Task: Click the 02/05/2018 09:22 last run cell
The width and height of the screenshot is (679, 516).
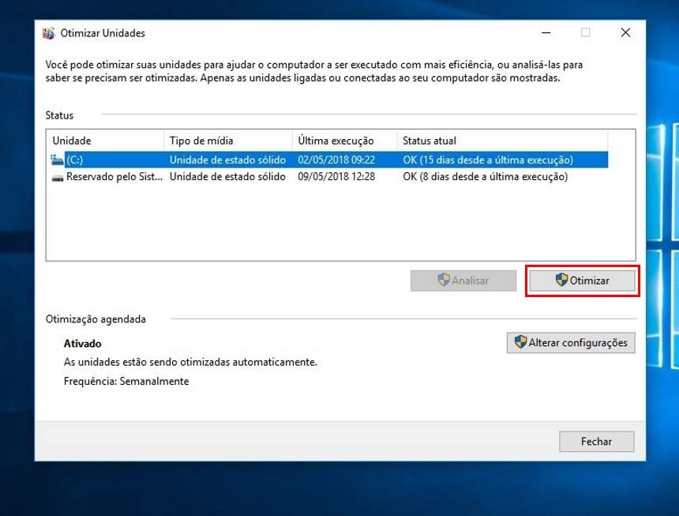Action: pyautogui.click(x=336, y=160)
